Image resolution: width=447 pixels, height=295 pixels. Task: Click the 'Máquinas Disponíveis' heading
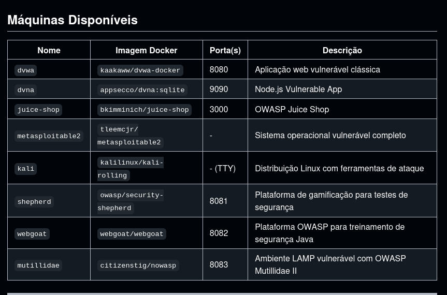tap(73, 20)
